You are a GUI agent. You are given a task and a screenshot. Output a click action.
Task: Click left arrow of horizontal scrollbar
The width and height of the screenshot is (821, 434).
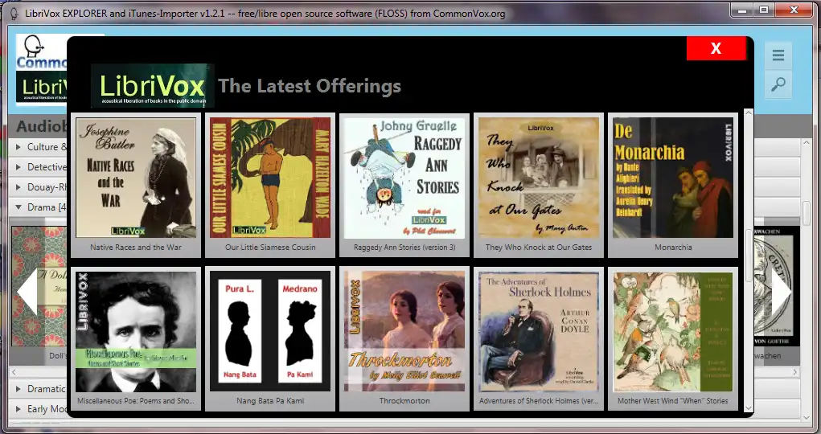coord(14,372)
